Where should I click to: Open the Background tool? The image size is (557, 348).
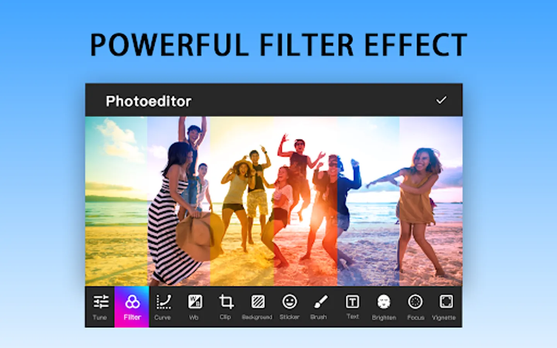(257, 307)
